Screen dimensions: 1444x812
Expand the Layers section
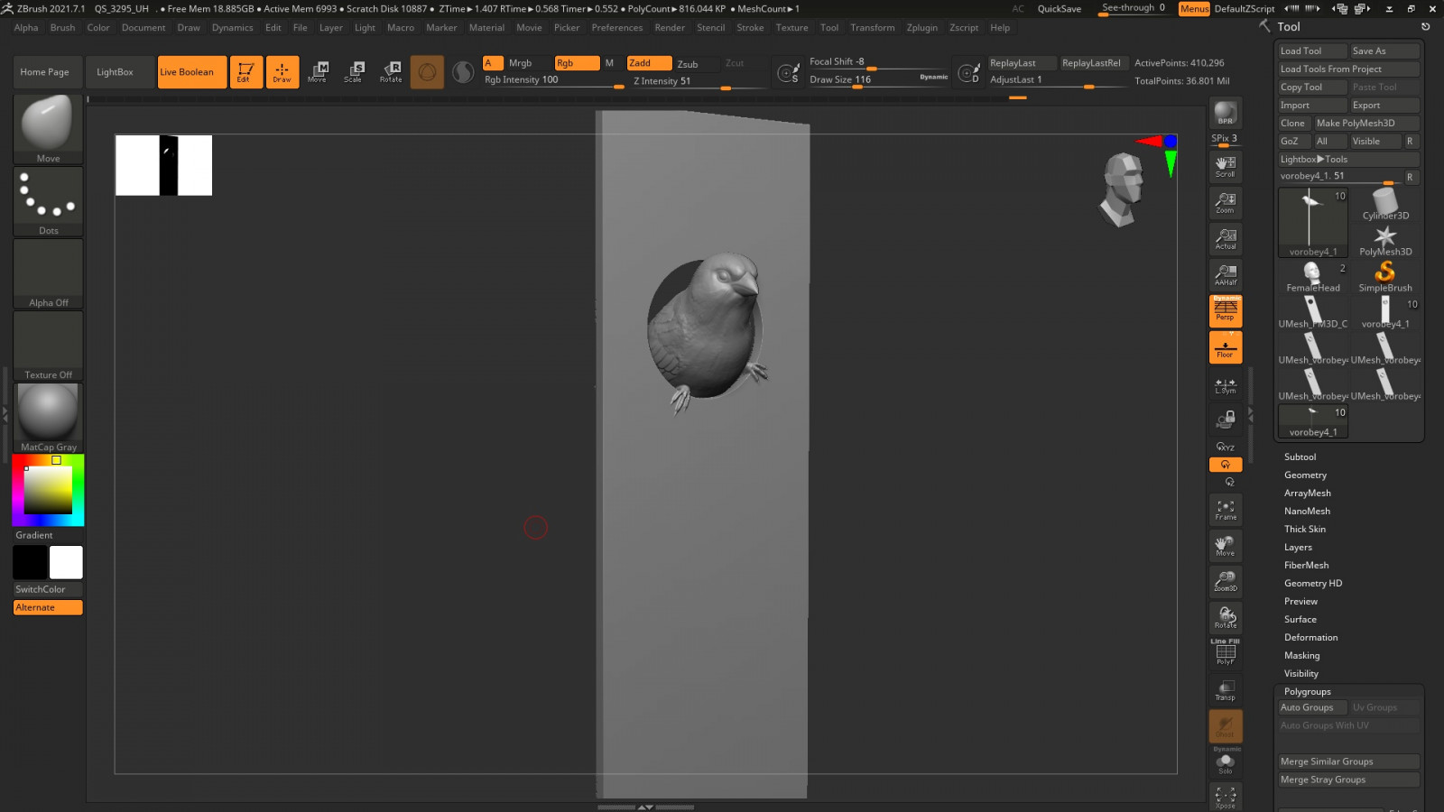[1298, 548]
